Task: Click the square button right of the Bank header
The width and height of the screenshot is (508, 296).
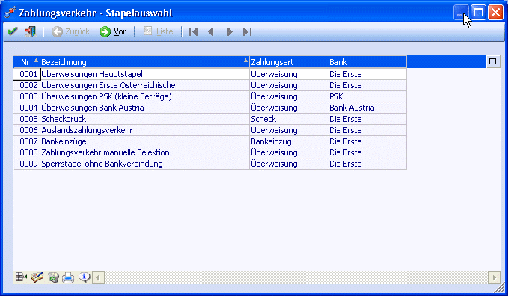Action: 492,61
